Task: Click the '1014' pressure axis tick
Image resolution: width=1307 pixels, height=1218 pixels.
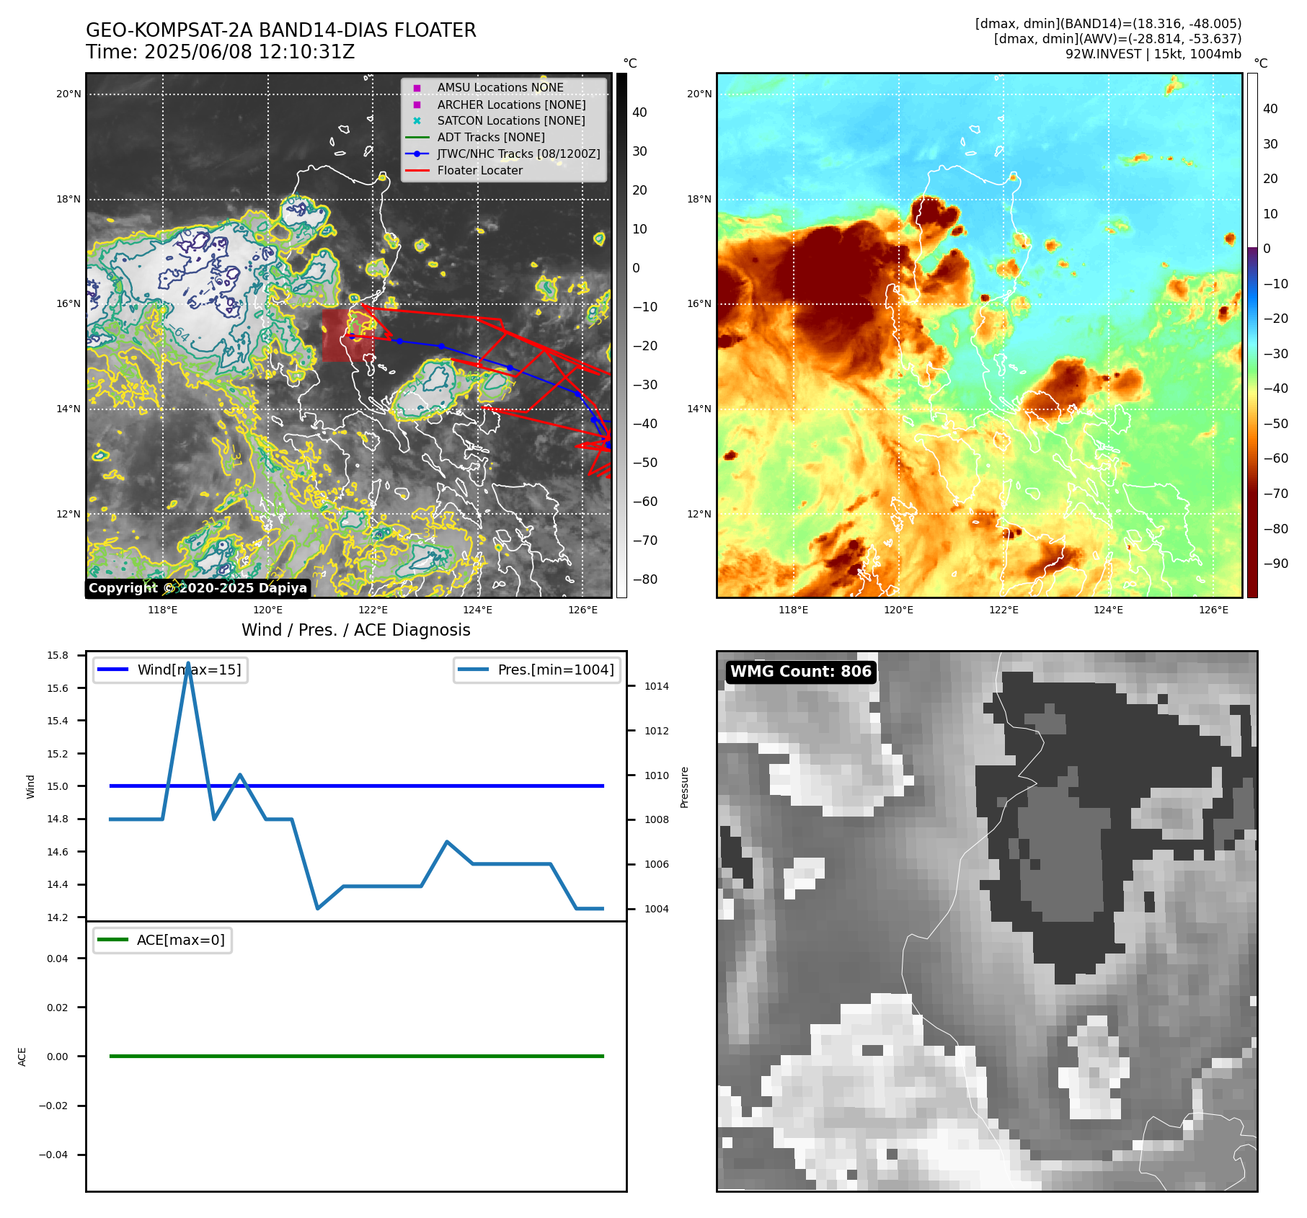Action: pyautogui.click(x=657, y=686)
